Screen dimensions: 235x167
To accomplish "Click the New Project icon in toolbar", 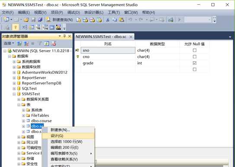I will coord(6,19).
